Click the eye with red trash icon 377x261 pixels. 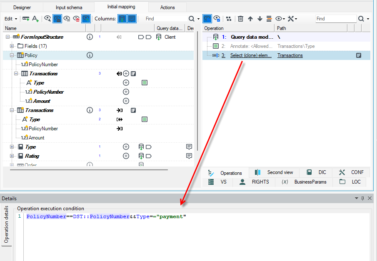tap(76, 18)
